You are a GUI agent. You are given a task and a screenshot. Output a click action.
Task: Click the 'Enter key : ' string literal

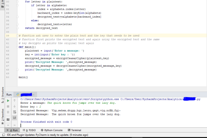pyautogui.click(x=61, y=54)
